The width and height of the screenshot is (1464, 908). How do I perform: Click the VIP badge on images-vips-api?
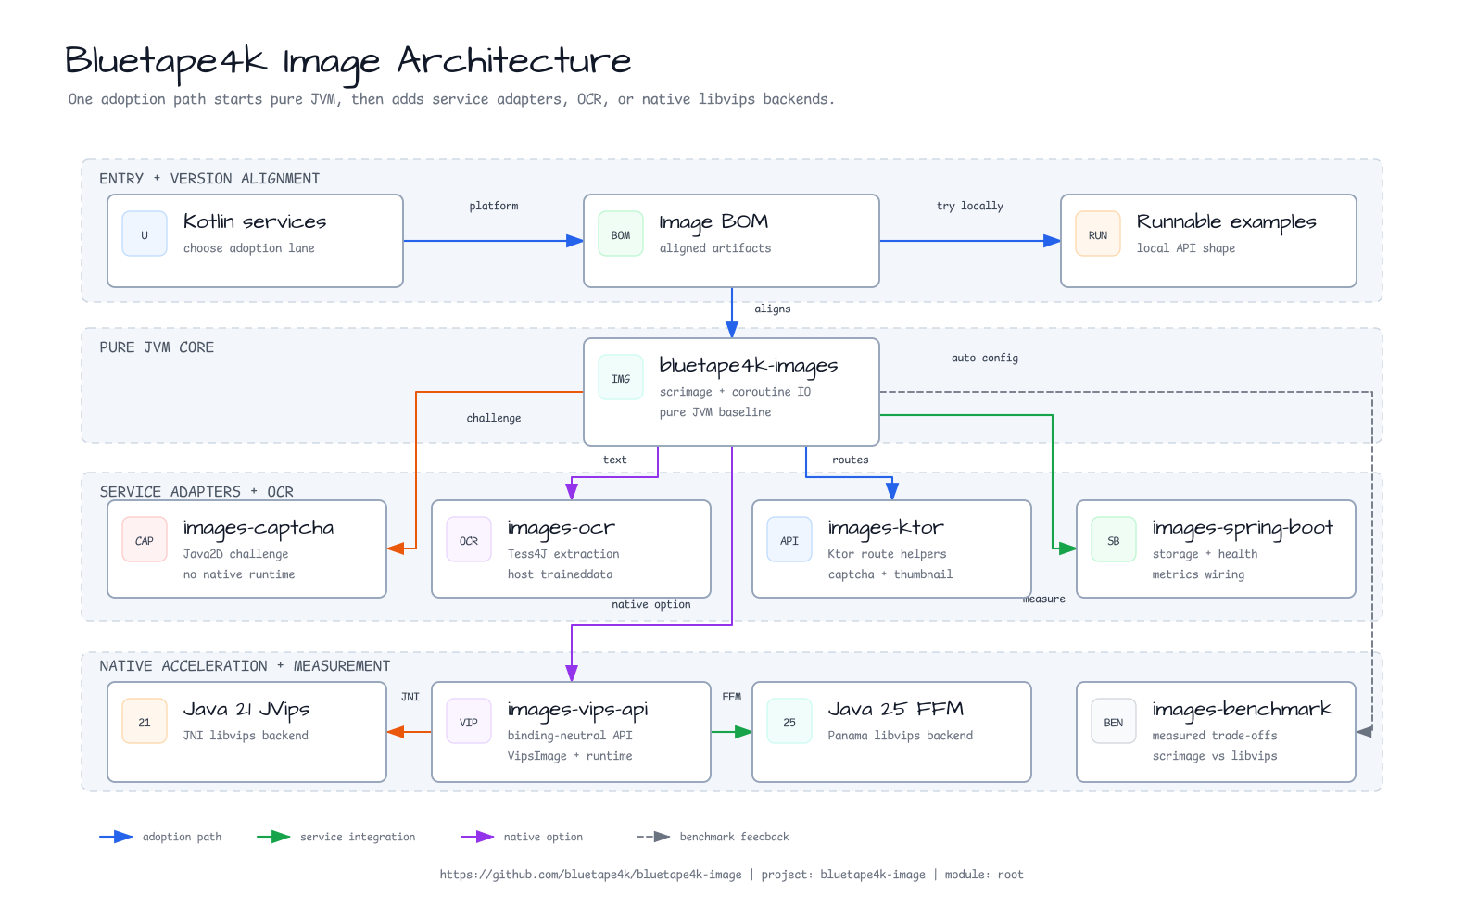469,721
